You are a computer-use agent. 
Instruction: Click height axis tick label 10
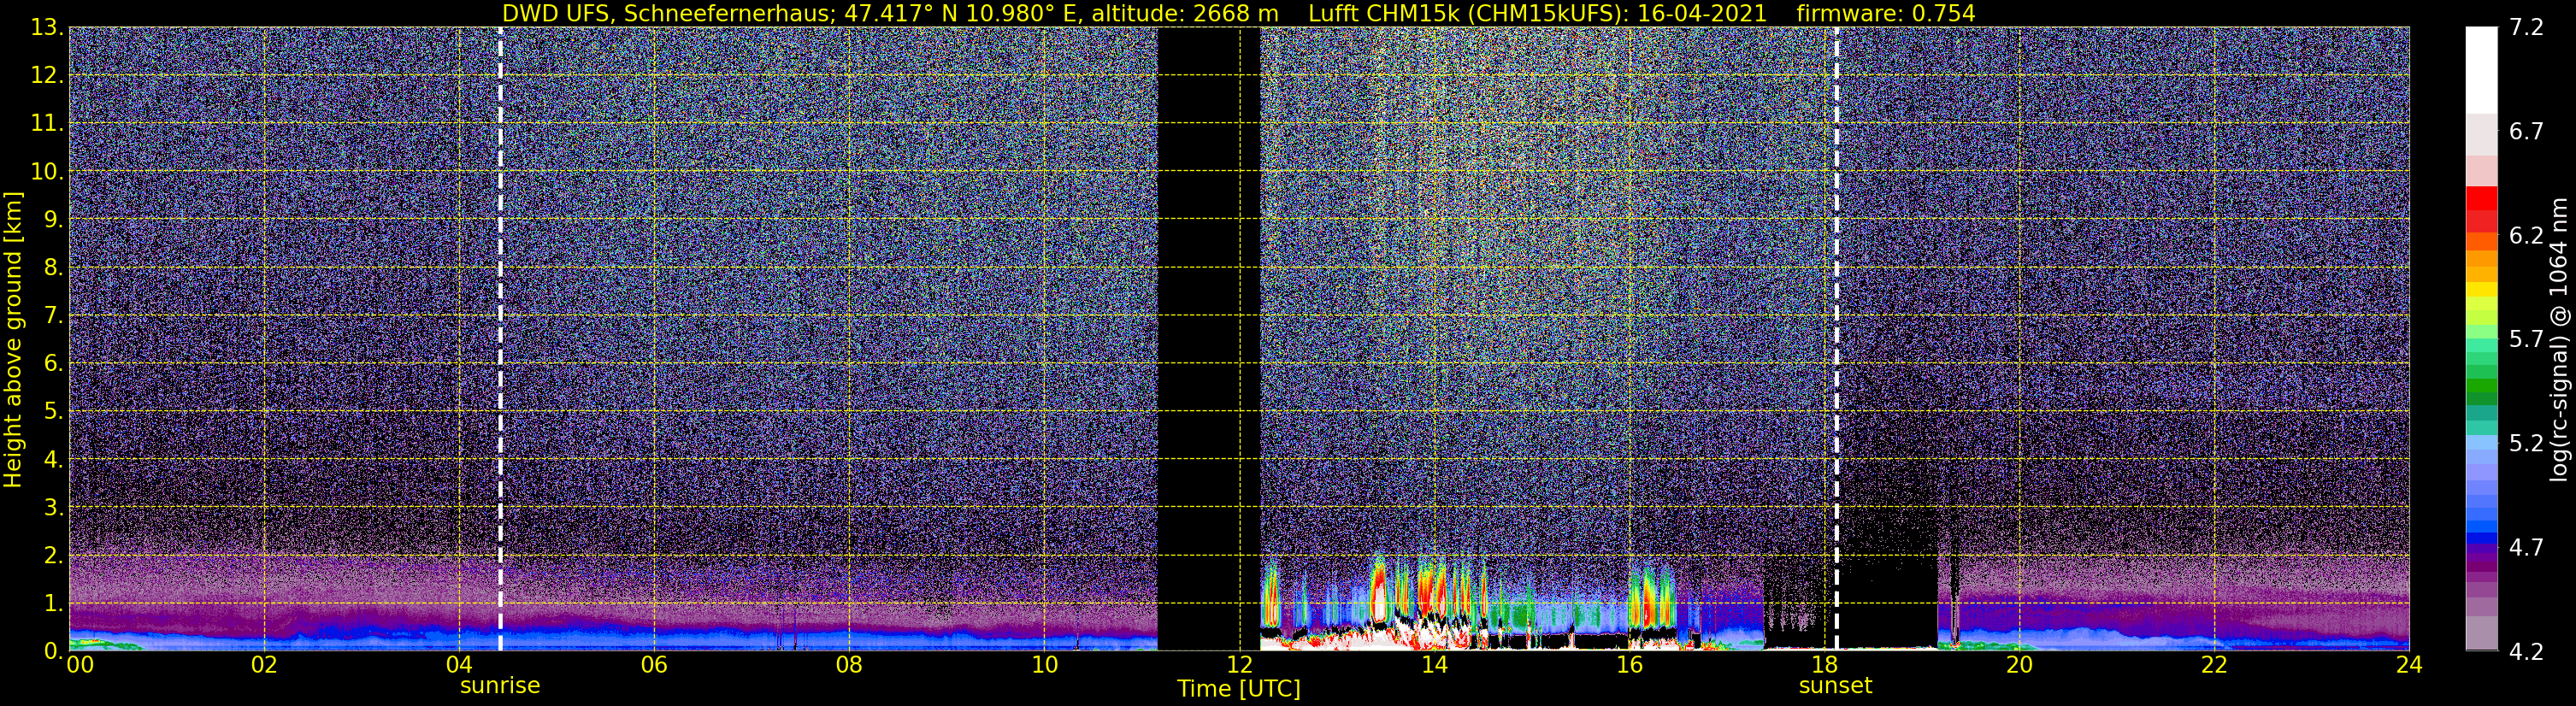coord(47,171)
